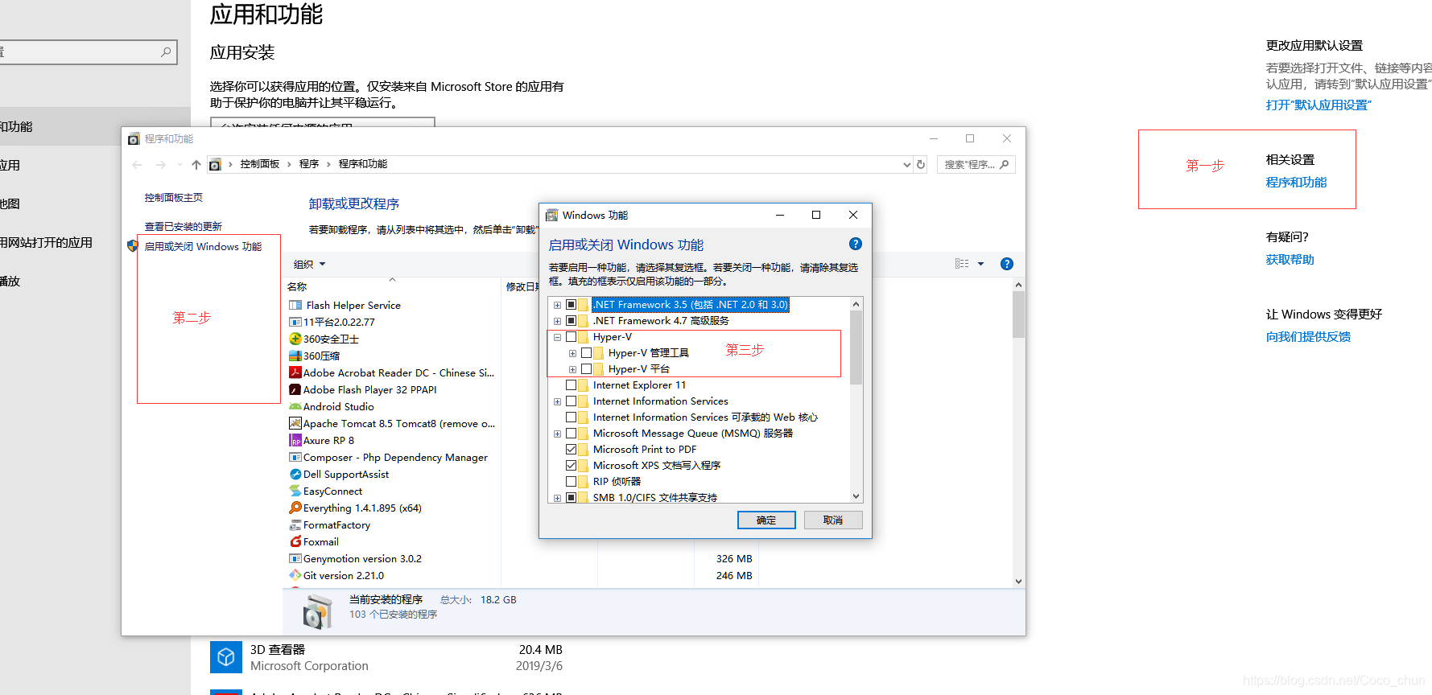This screenshot has height=695, width=1432.
Task: Click the Adobe Acrobat Reader DC icon
Action: [295, 372]
